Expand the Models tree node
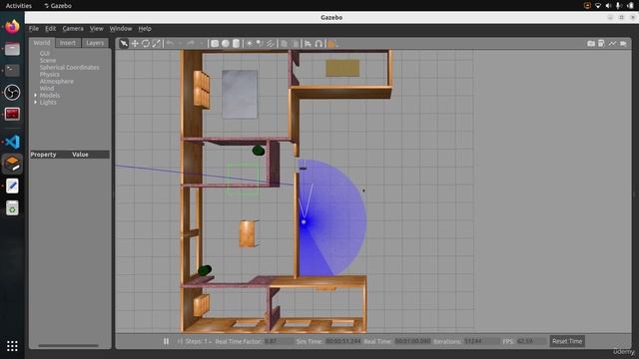The image size is (639, 359). 36,96
